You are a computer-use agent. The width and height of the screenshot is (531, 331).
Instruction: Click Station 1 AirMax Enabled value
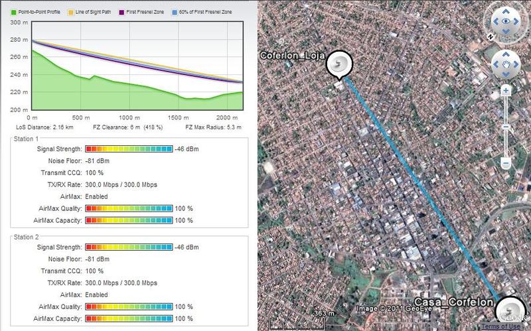96,196
